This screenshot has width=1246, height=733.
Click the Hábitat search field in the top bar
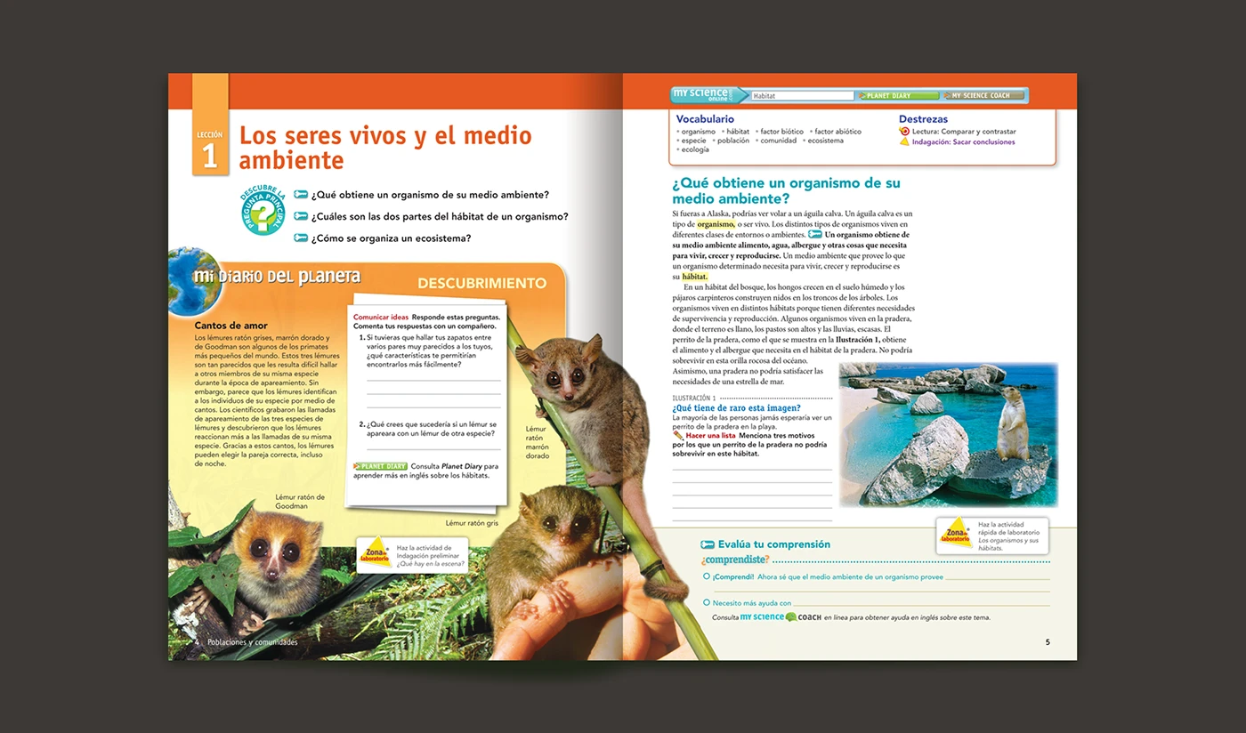tap(802, 95)
